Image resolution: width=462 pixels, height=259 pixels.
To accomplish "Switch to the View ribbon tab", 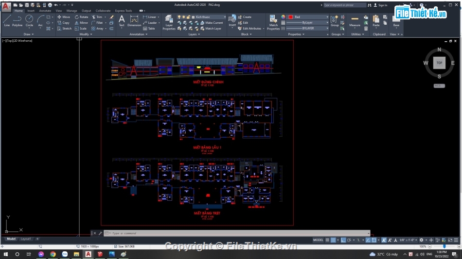I will pyautogui.click(x=59, y=11).
